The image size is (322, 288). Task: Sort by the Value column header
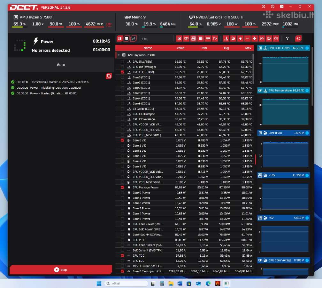click(x=180, y=48)
